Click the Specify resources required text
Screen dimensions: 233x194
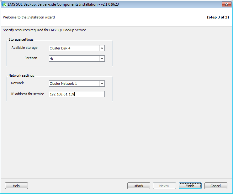pos(45,30)
